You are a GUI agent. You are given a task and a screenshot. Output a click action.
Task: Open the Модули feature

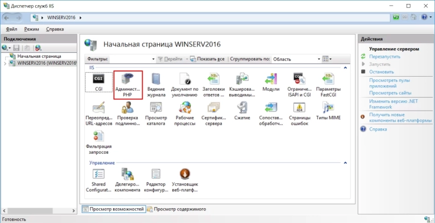point(271,82)
